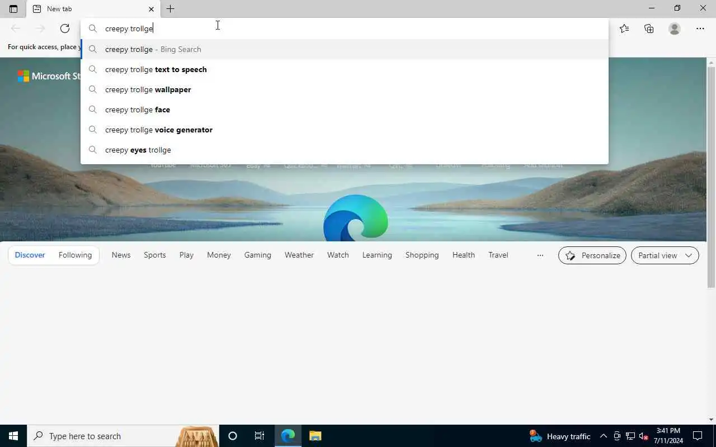
Task: Close the New tab tab
Action: [x=151, y=9]
